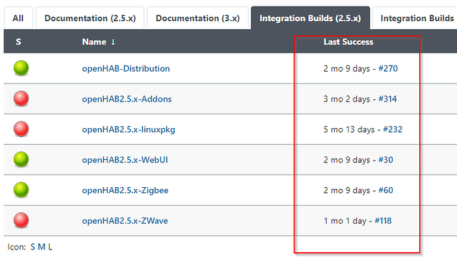
Task: Open the Documentation (2.5.x) tab
Action: pos(90,18)
